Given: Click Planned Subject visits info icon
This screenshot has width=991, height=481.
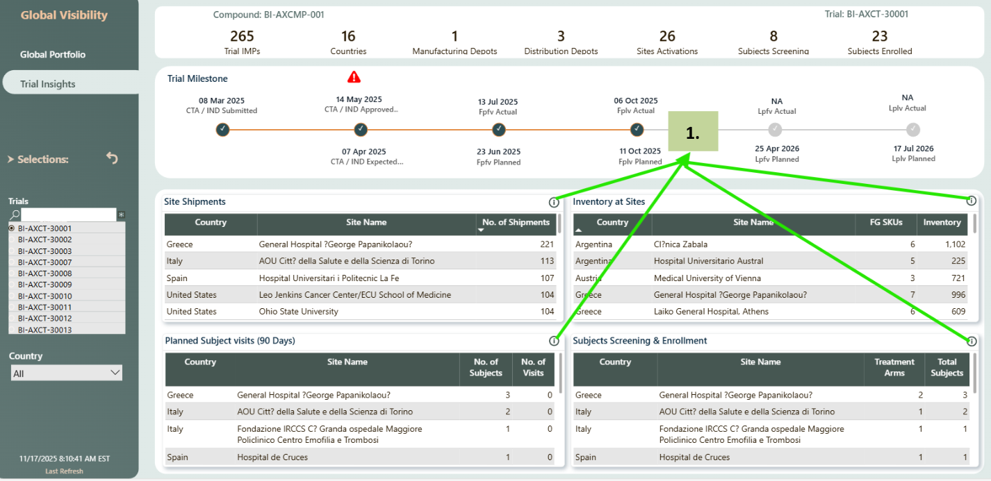Looking at the screenshot, I should (x=553, y=341).
